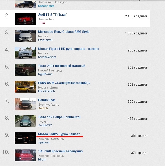Visit viperwrs user profile
The width and height of the screenshot is (165, 166).
tap(44, 142)
